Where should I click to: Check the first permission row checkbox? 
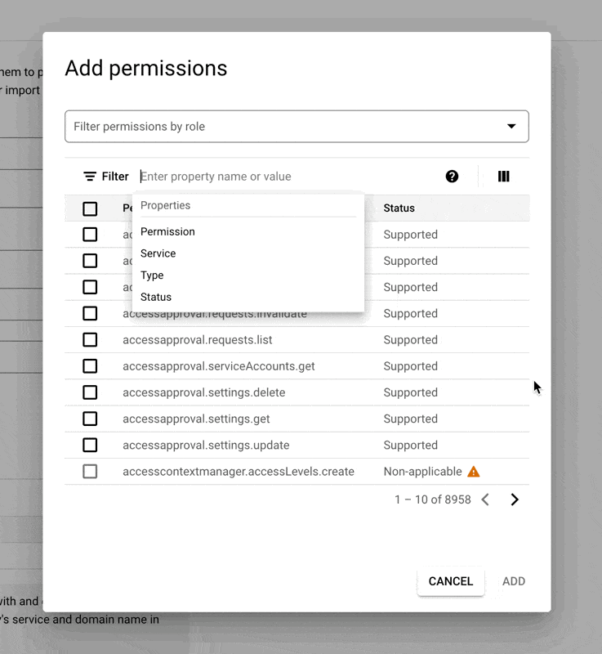pyautogui.click(x=90, y=235)
